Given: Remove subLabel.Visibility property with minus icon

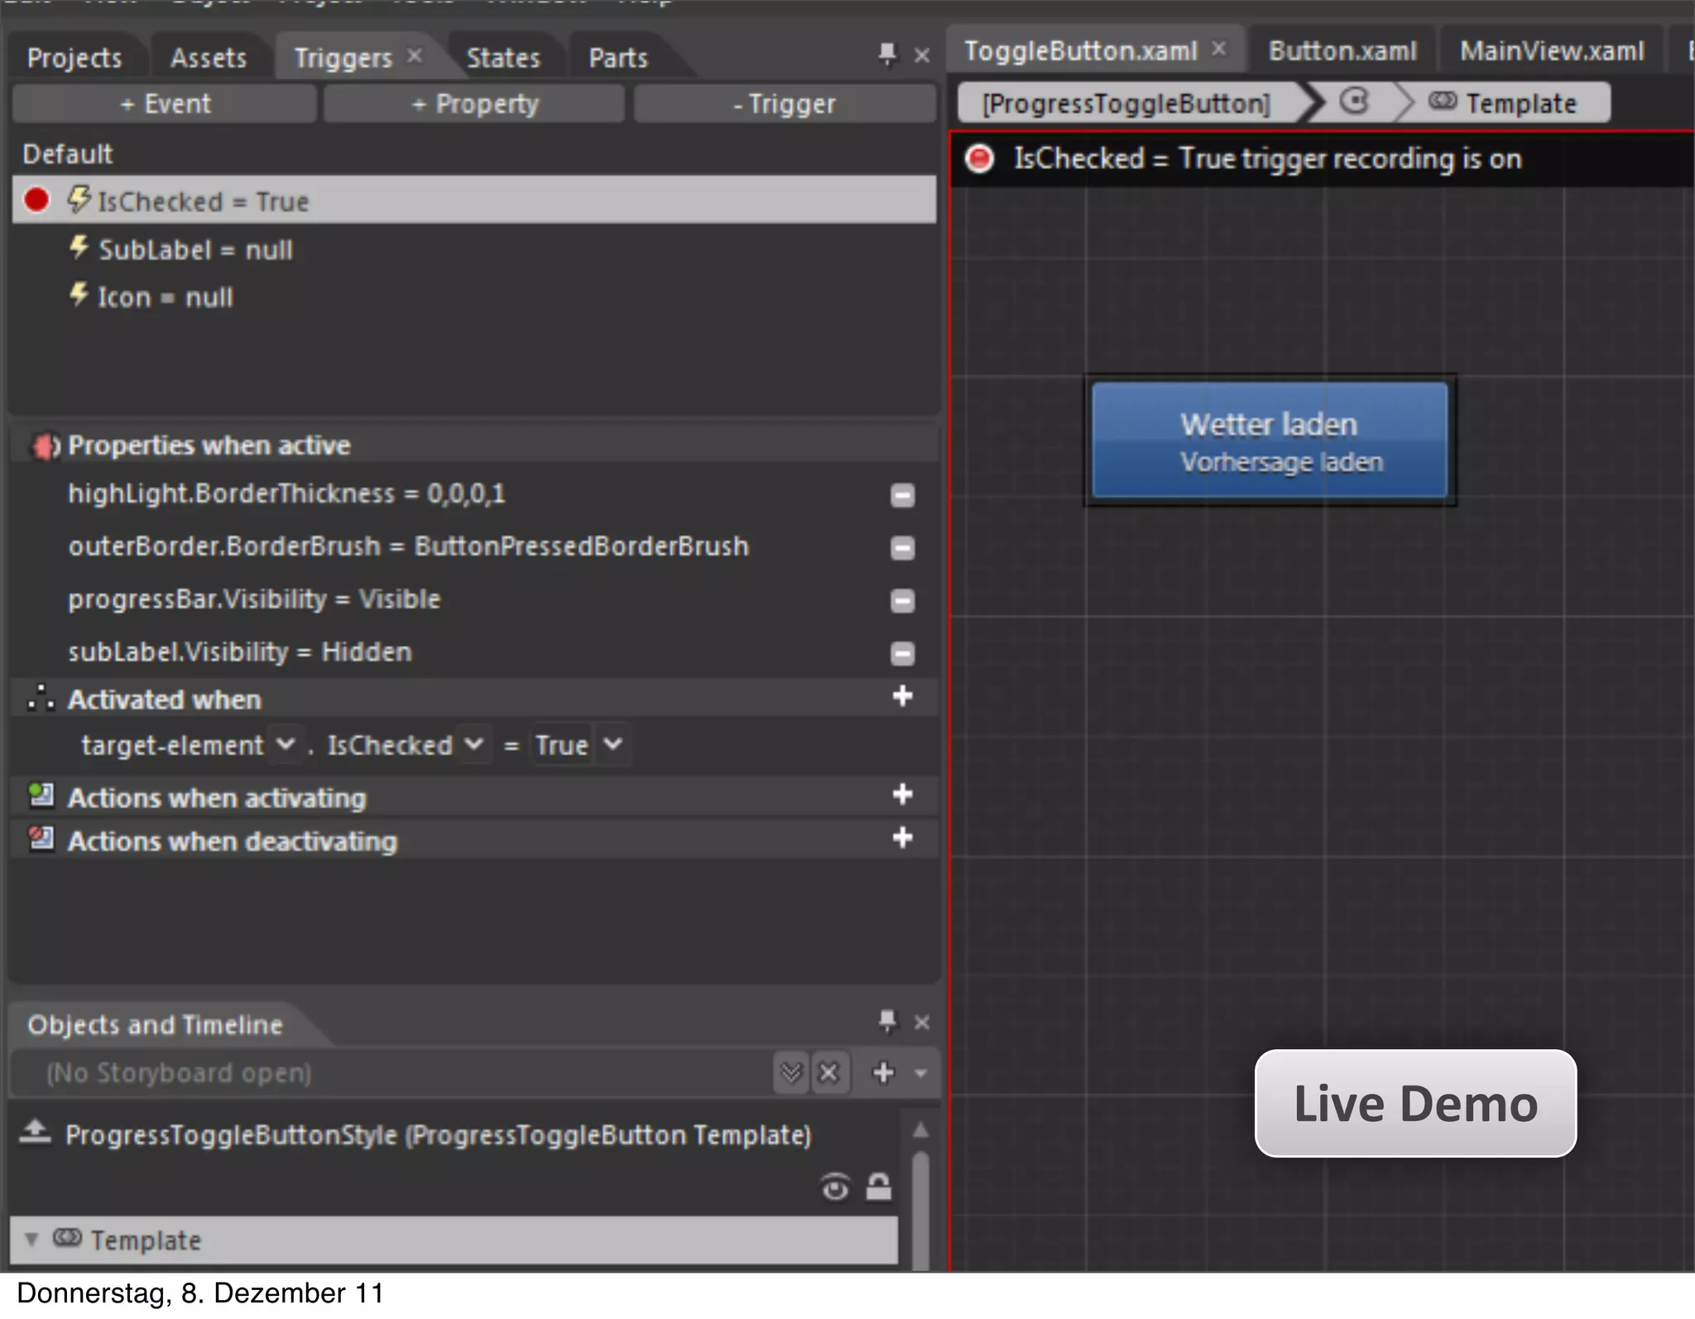Looking at the screenshot, I should coord(902,653).
